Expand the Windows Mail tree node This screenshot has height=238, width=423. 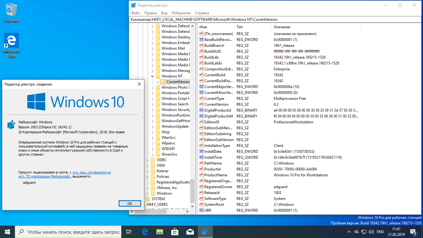click(x=152, y=48)
